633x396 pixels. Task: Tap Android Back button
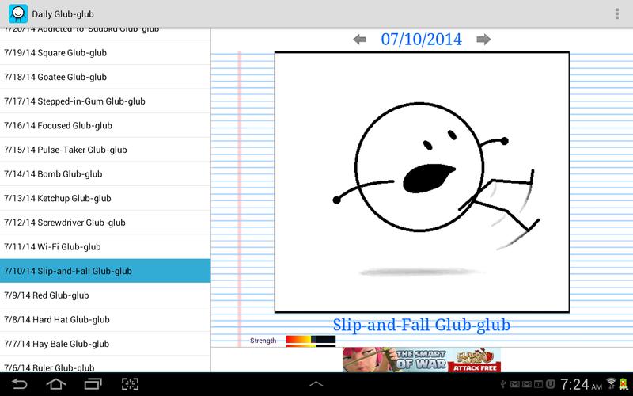19,384
